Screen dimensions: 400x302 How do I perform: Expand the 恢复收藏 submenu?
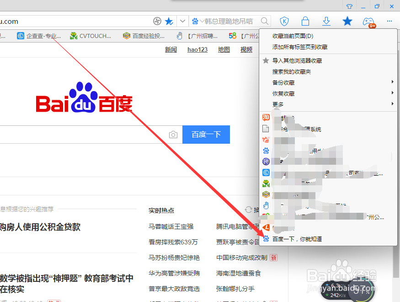(328, 94)
